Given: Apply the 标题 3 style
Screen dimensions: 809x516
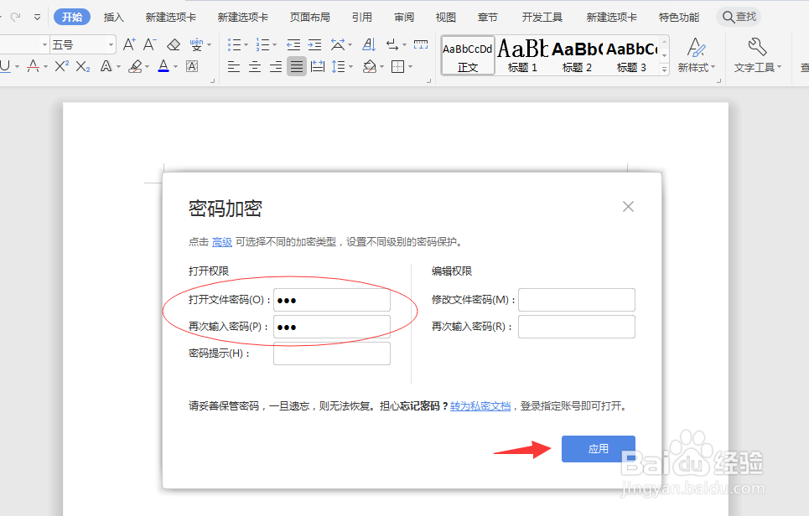Looking at the screenshot, I should point(631,55).
